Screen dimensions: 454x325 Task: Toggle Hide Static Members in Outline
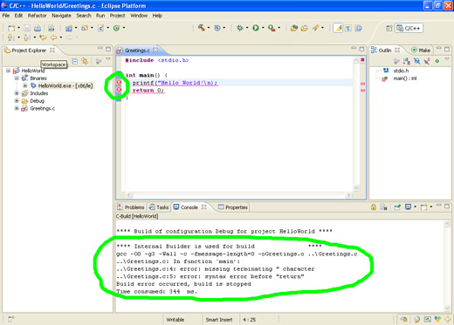click(427, 61)
